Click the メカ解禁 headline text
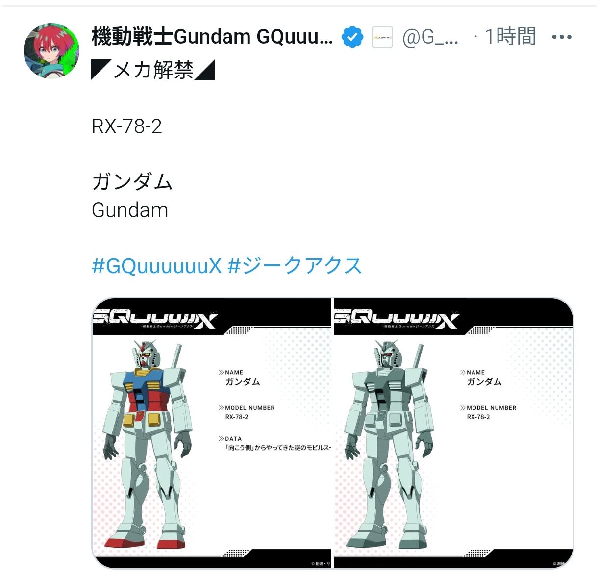 click(x=153, y=70)
